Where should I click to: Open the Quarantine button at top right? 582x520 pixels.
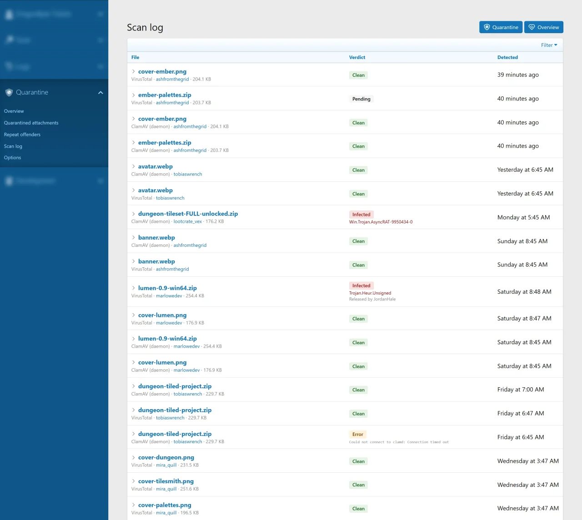[501, 27]
